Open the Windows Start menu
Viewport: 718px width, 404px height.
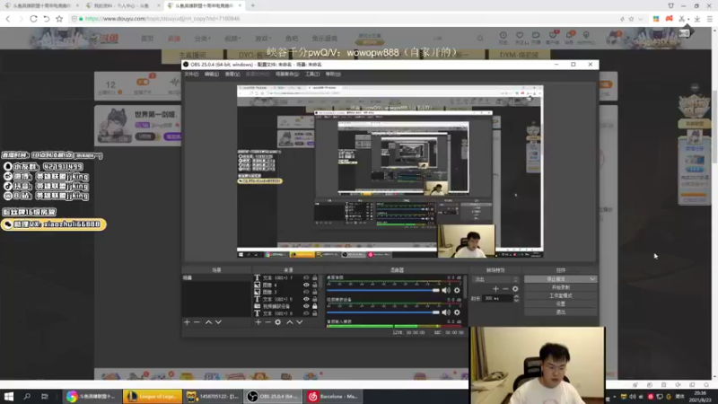[9, 396]
